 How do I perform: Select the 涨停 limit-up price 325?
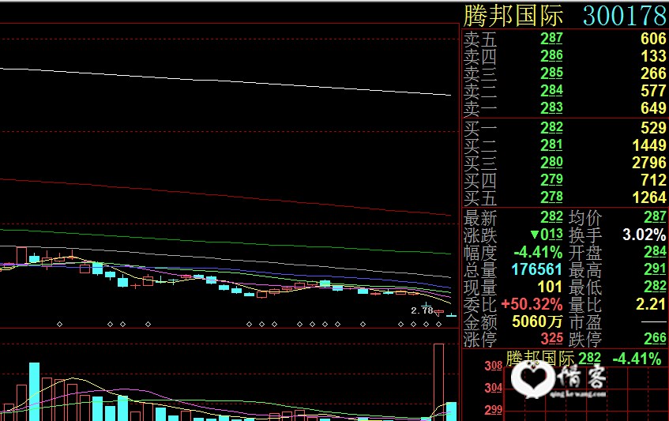(x=551, y=339)
